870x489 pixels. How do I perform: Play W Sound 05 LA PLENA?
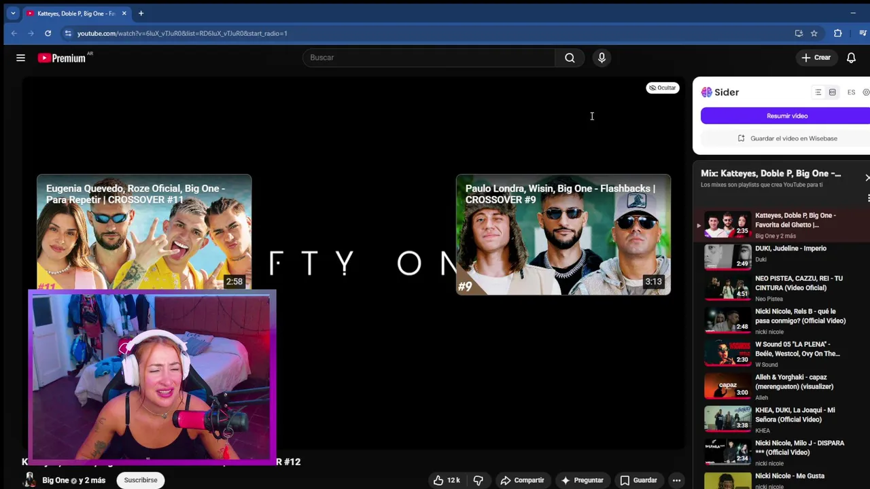click(x=782, y=354)
